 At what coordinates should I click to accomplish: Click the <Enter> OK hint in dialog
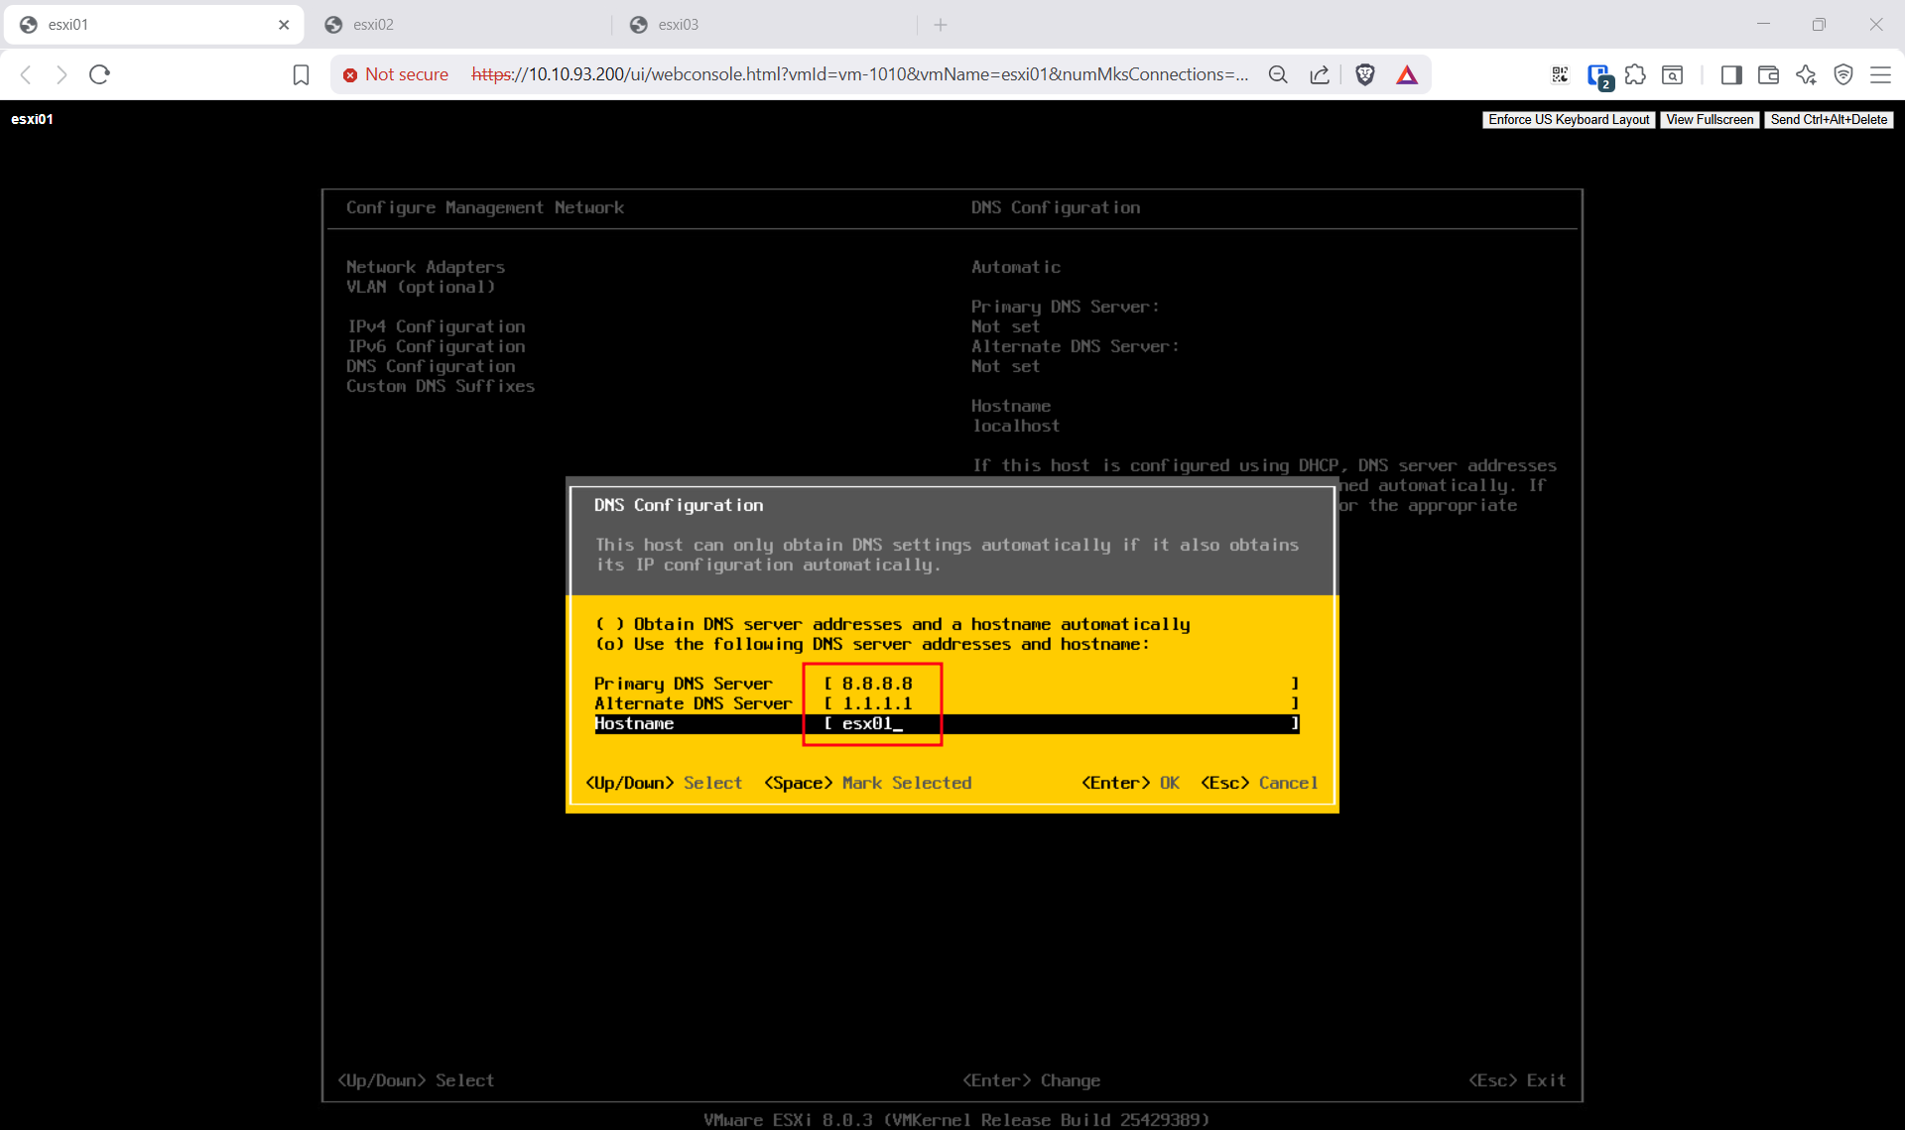(1130, 783)
